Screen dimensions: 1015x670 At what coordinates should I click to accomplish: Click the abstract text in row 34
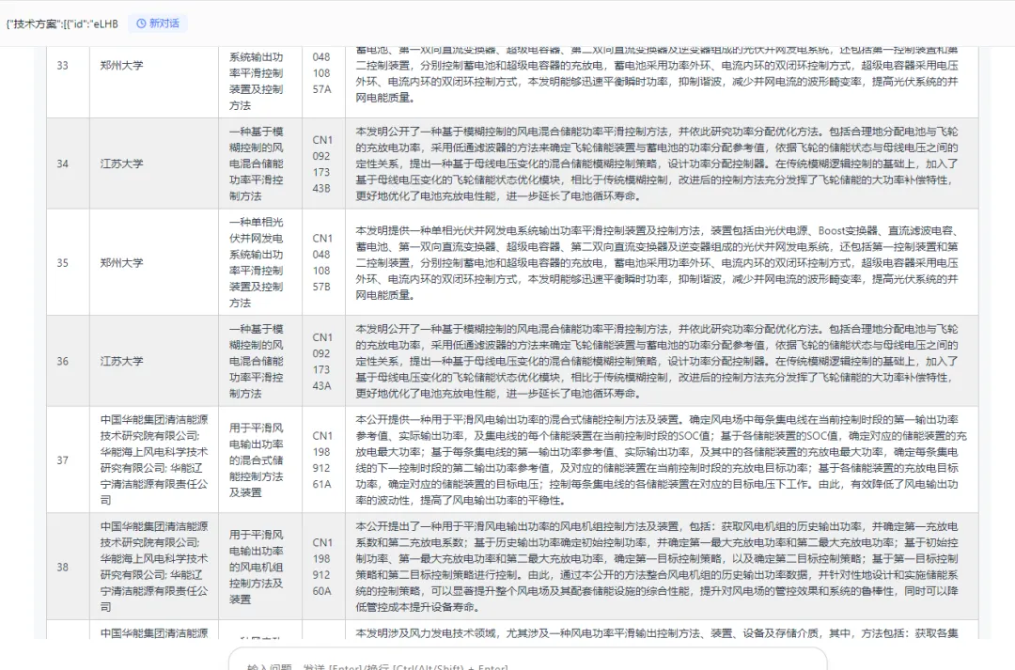[657, 164]
